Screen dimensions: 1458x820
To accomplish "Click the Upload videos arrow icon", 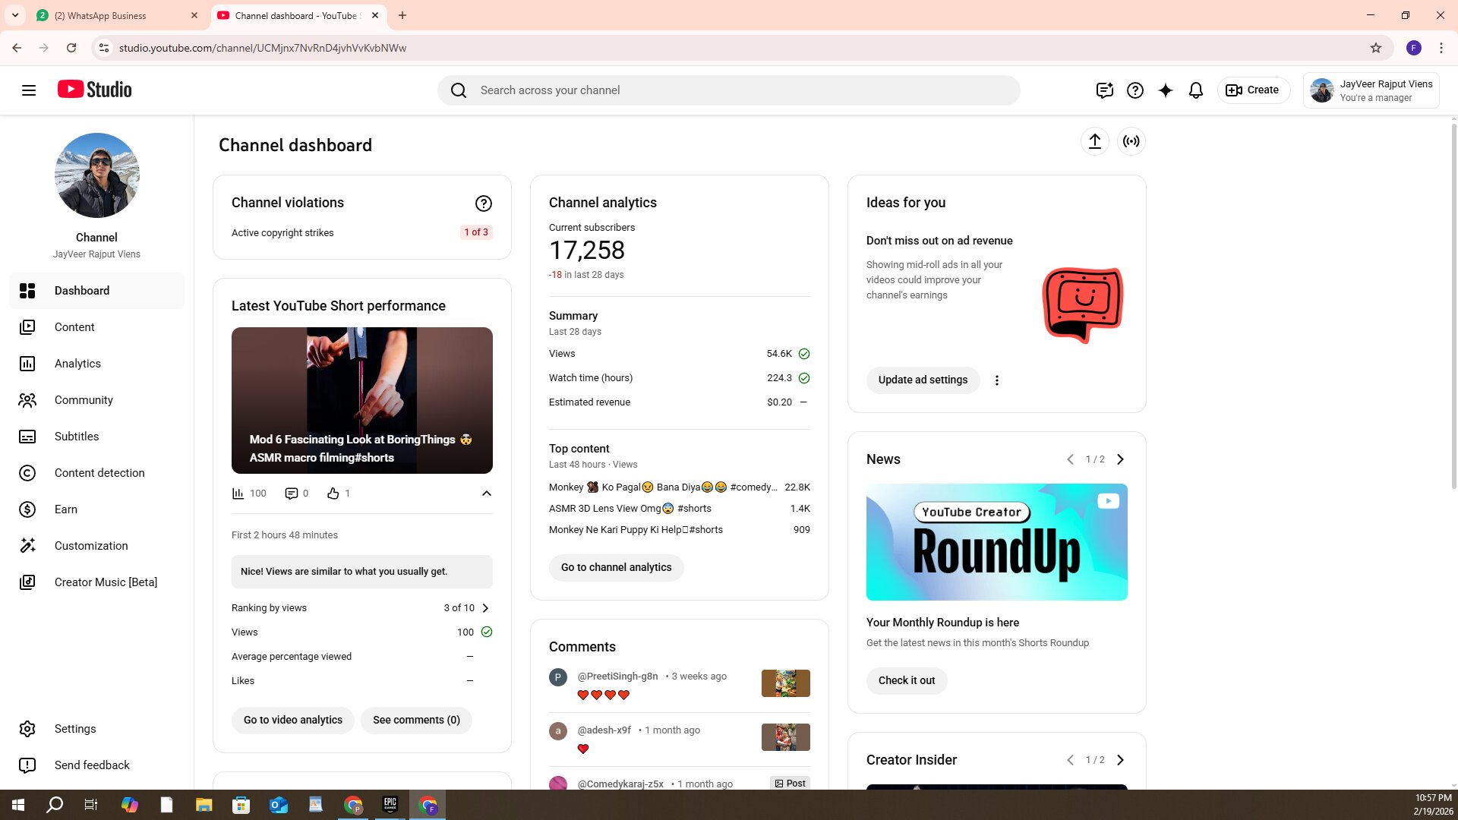I will point(1094,141).
